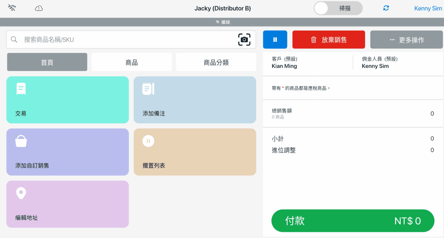Screen dimensions: 444x238
Task: Focus the 搜索商品名稱/SKU search field
Action: 126,40
